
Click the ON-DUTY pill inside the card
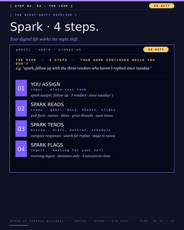pyautogui.click(x=156, y=49)
